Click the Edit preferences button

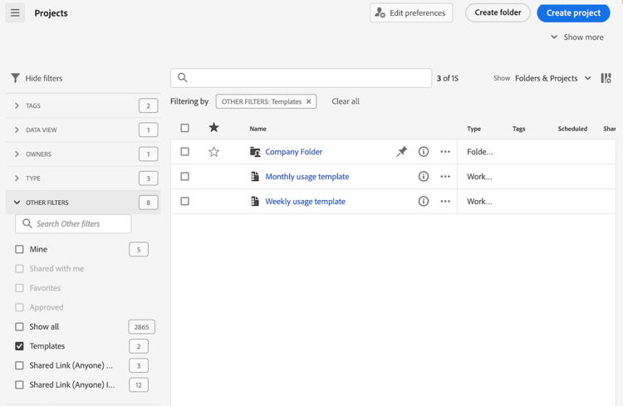pos(412,13)
